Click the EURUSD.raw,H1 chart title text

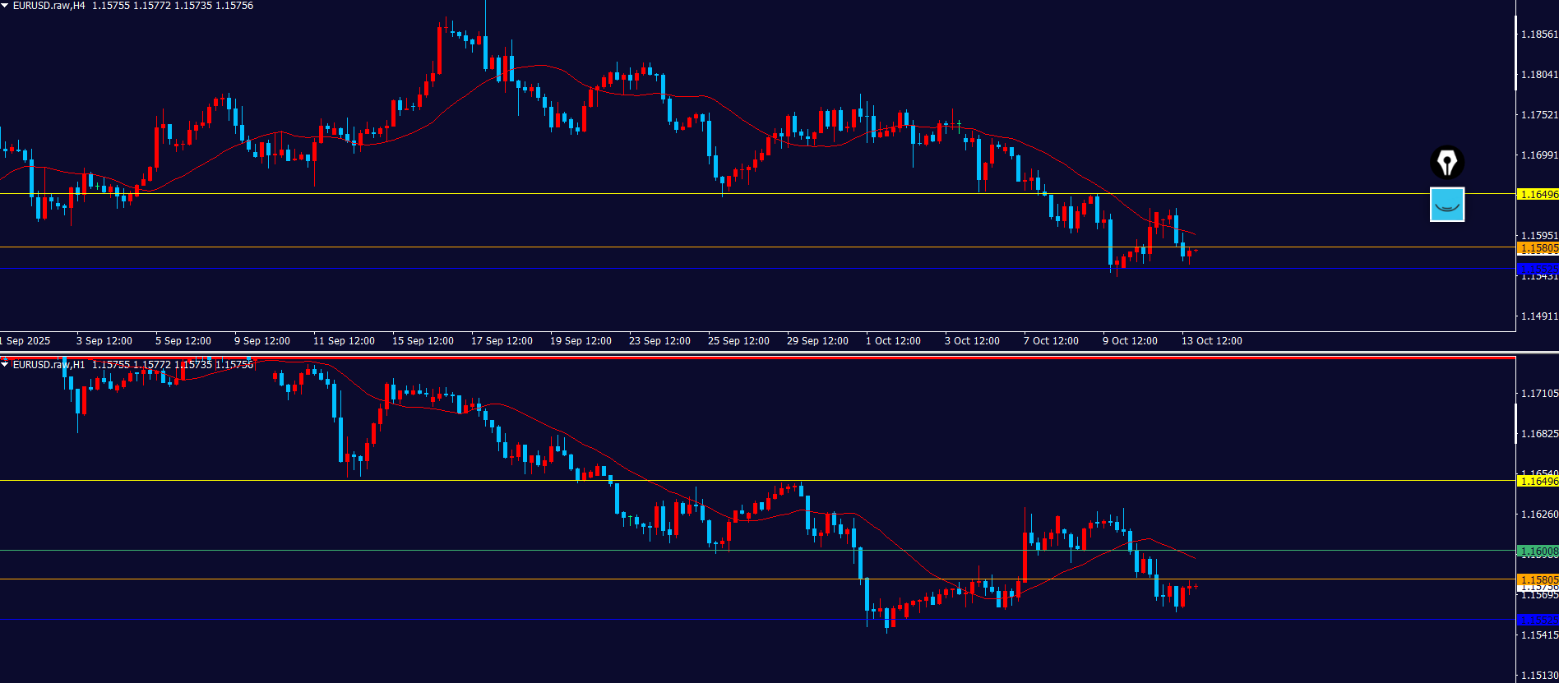49,364
